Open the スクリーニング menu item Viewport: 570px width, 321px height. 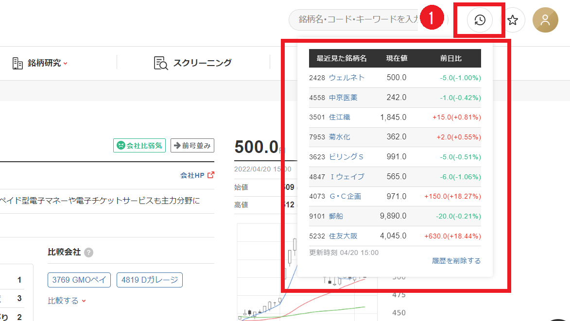coord(202,63)
